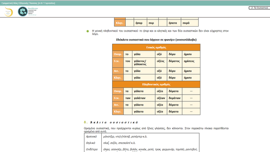This screenshot has width=270, height=152.
Task: Select the cell 'οξέων'
Action: pyautogui.click(x=161, y=98)
